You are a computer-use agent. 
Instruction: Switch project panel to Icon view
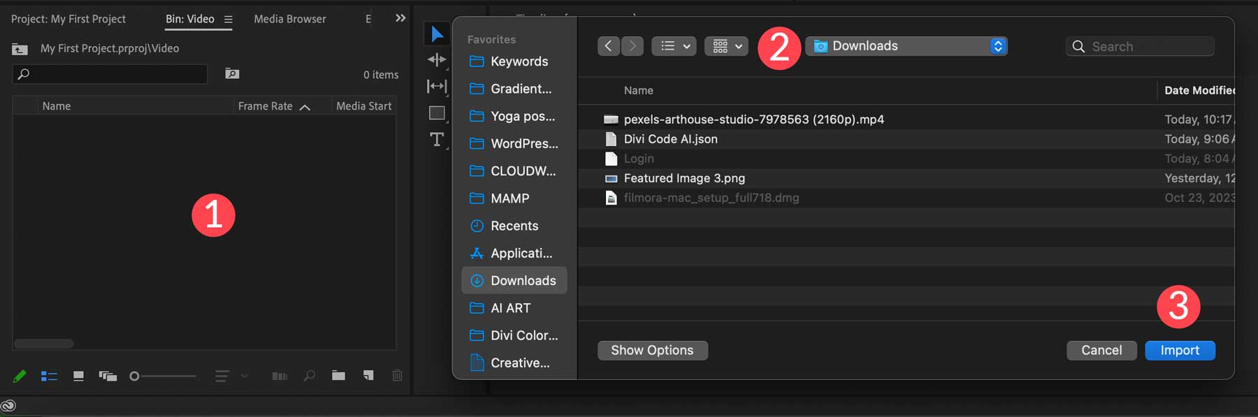pos(78,376)
